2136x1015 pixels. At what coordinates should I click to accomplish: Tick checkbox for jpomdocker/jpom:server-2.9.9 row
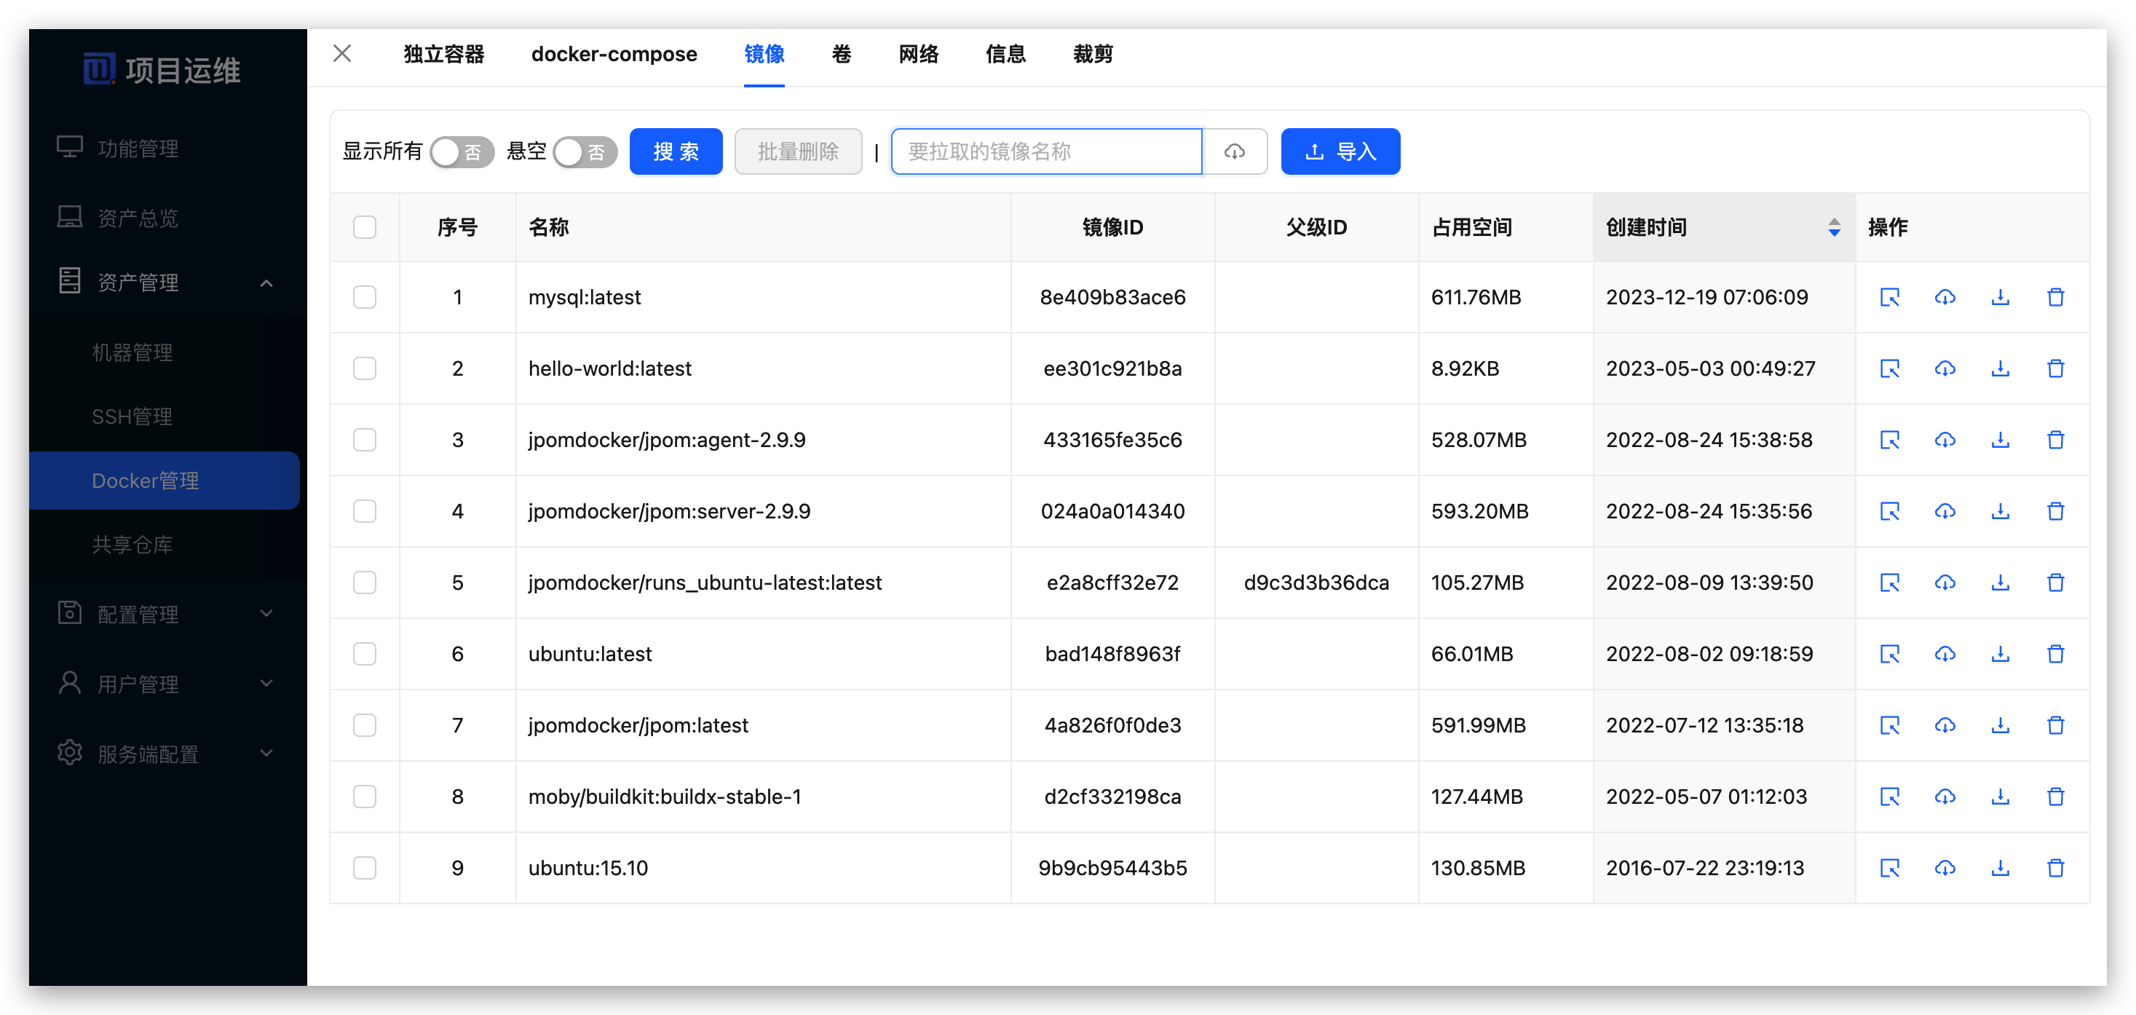point(364,511)
